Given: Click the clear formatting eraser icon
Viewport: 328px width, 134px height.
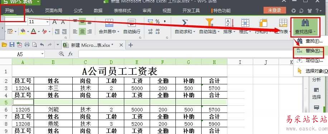Looking at the screenshot, I should tap(44, 31).
